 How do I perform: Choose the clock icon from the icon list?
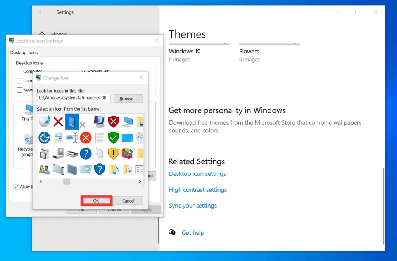pos(44,138)
